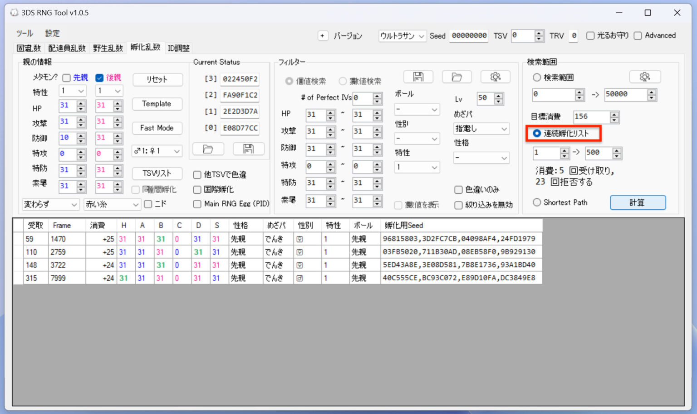Click the Template button
The width and height of the screenshot is (697, 414).
click(x=157, y=104)
